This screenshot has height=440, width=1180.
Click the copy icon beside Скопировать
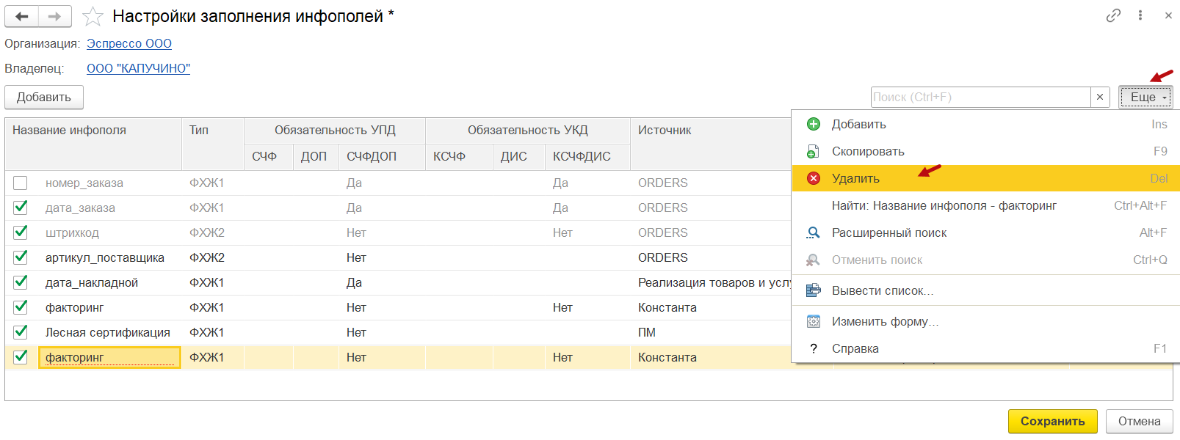813,151
